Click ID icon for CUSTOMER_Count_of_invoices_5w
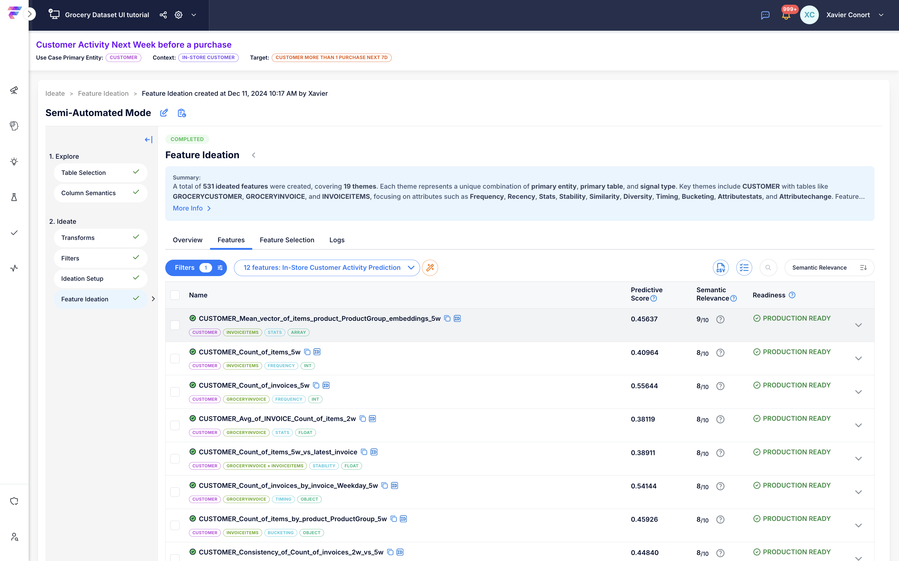This screenshot has width=899, height=561. 326,385
